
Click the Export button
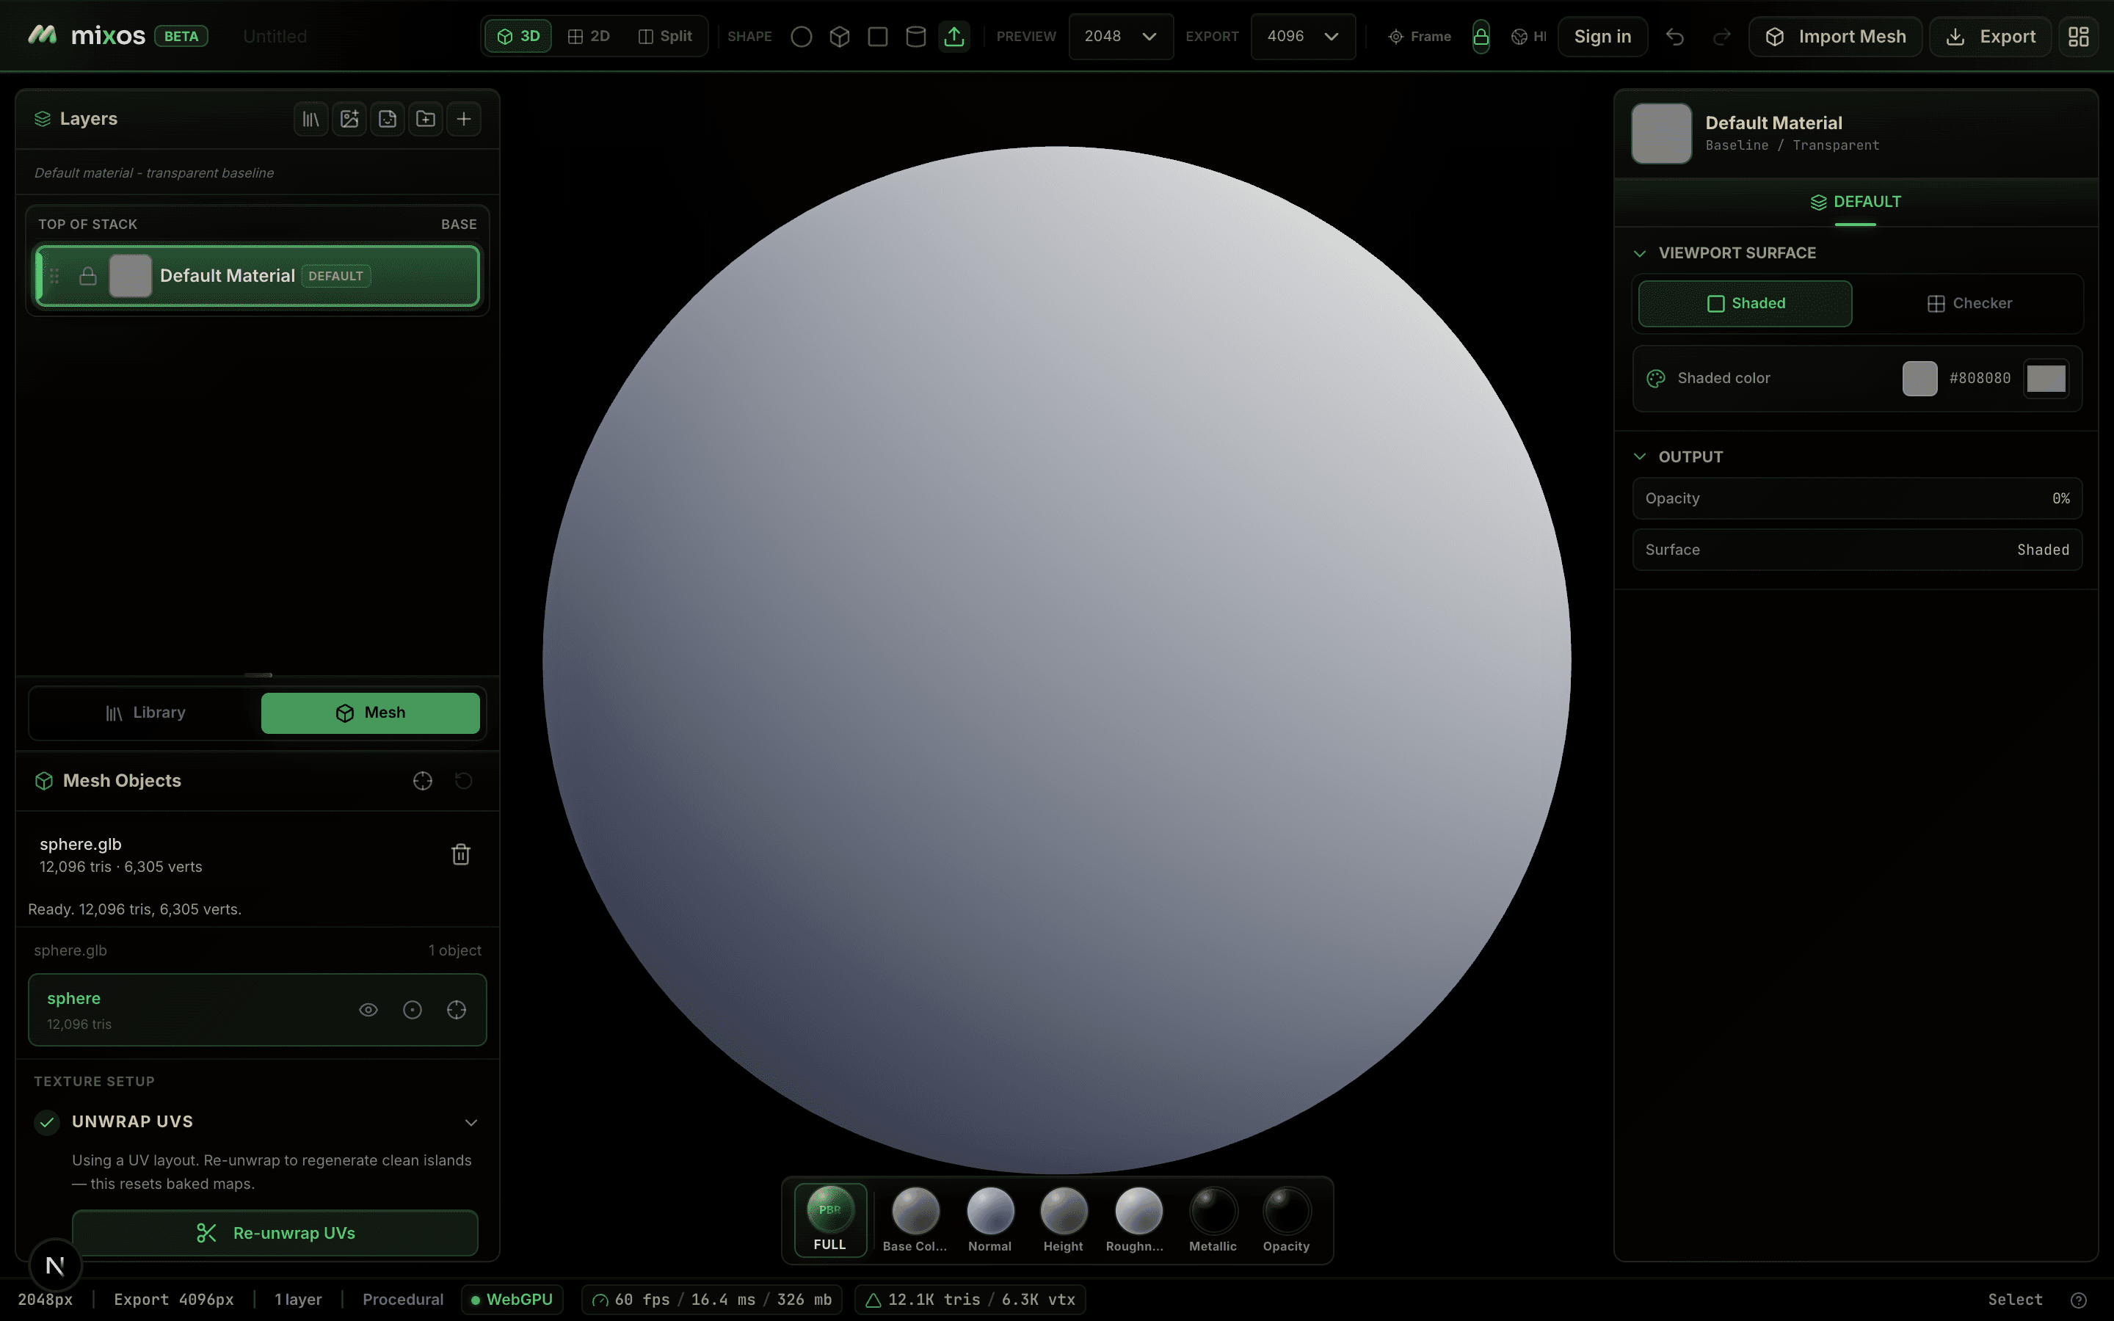pyautogui.click(x=1990, y=37)
